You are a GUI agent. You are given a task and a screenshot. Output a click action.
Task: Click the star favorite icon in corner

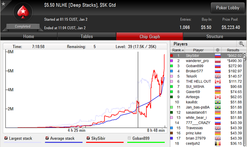click(x=3, y=4)
